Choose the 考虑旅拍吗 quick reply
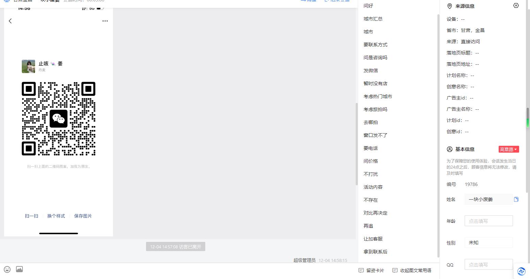The width and height of the screenshot is (530, 279). 375,109
